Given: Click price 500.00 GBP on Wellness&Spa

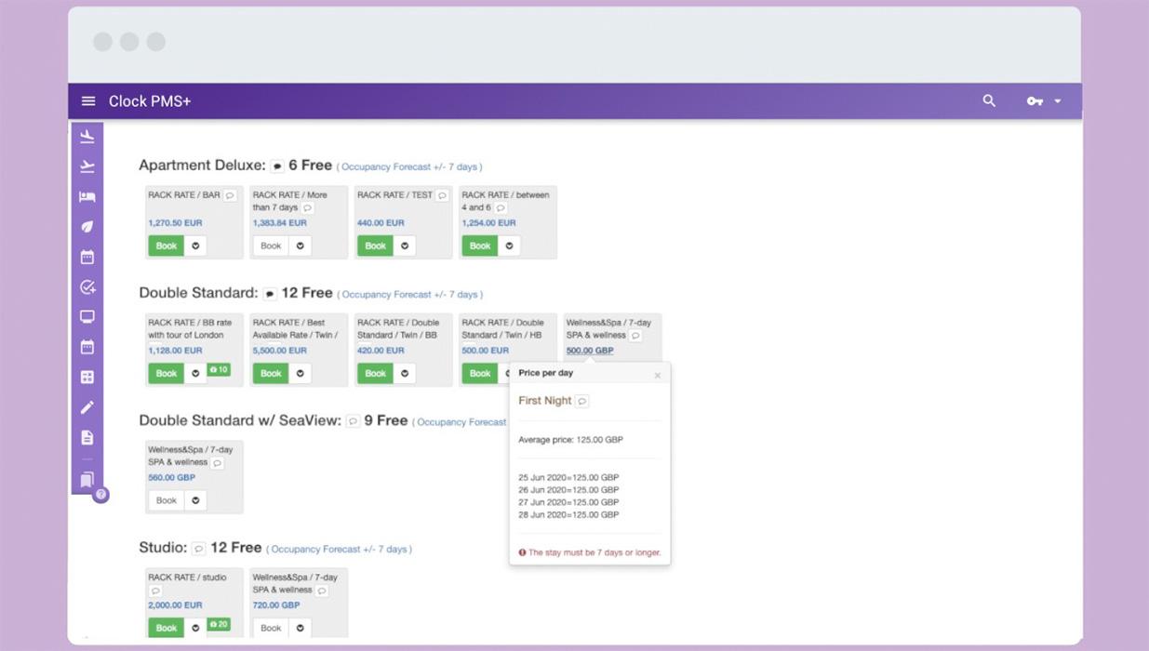Looking at the screenshot, I should [x=590, y=351].
